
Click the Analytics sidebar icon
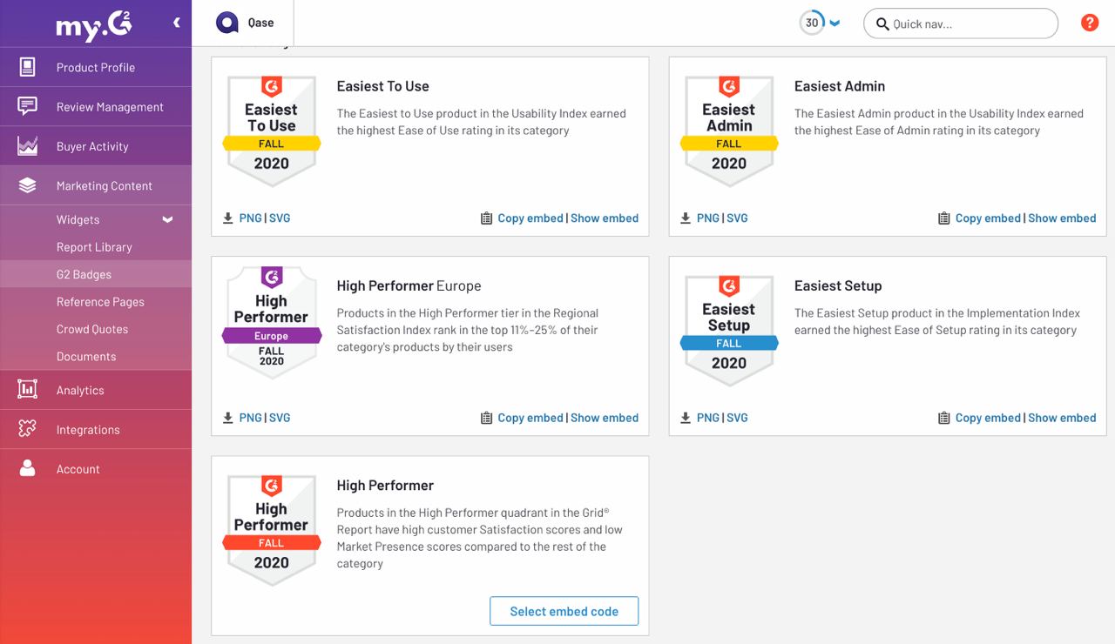pos(28,390)
